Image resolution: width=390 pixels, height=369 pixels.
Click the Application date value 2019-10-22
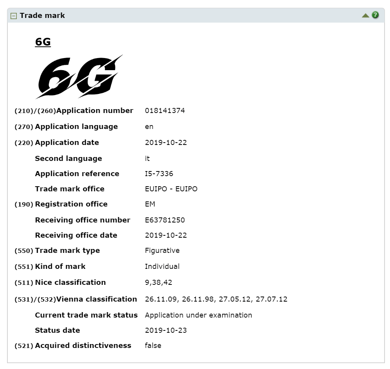(166, 143)
